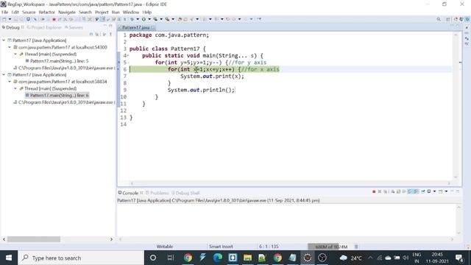Open the Debug button dropdown arrow
This screenshot has width=471, height=265.
[138, 19]
